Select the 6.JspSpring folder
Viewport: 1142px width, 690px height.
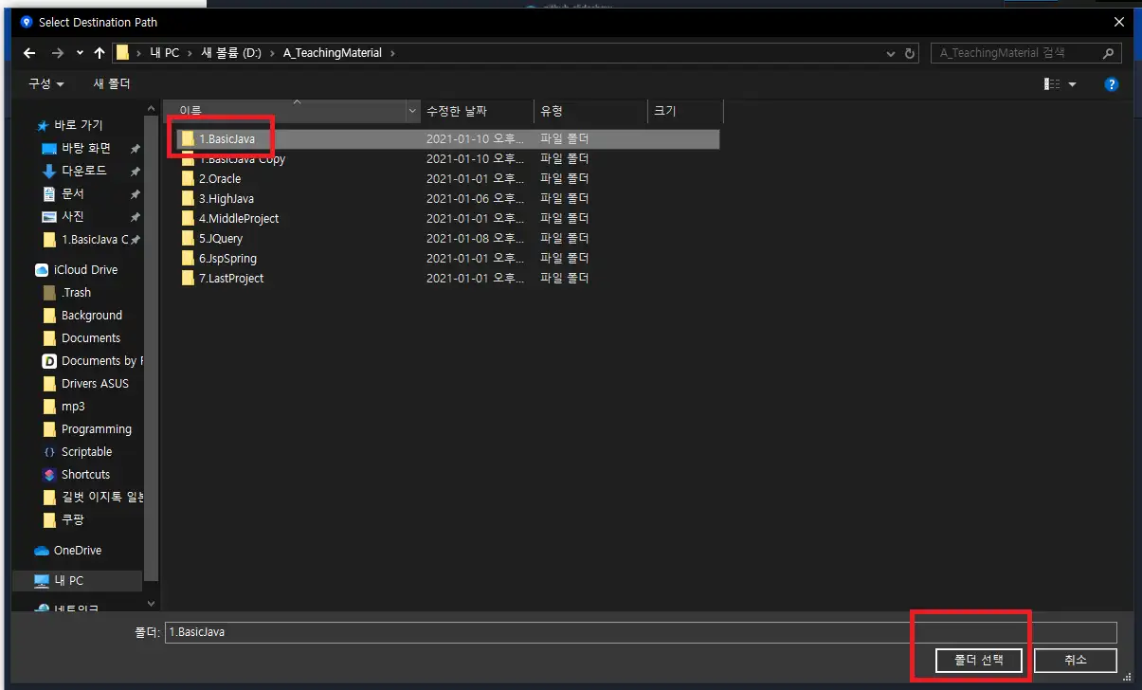click(446, 258)
